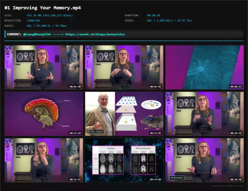This screenshot has width=248, height=191.
Task: Select the thumbnail at timestamp 00:05:01
Action: (124, 68)
